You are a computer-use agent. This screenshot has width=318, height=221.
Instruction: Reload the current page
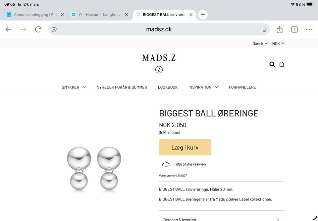click(x=38, y=29)
